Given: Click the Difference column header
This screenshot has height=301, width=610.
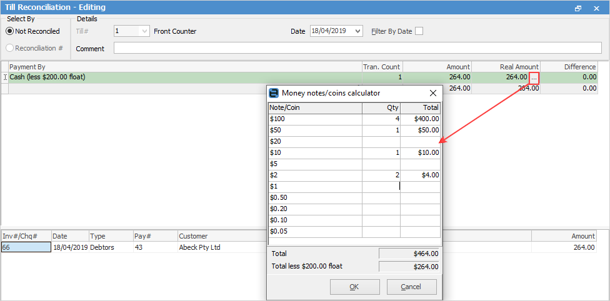Looking at the screenshot, I should click(x=569, y=67).
